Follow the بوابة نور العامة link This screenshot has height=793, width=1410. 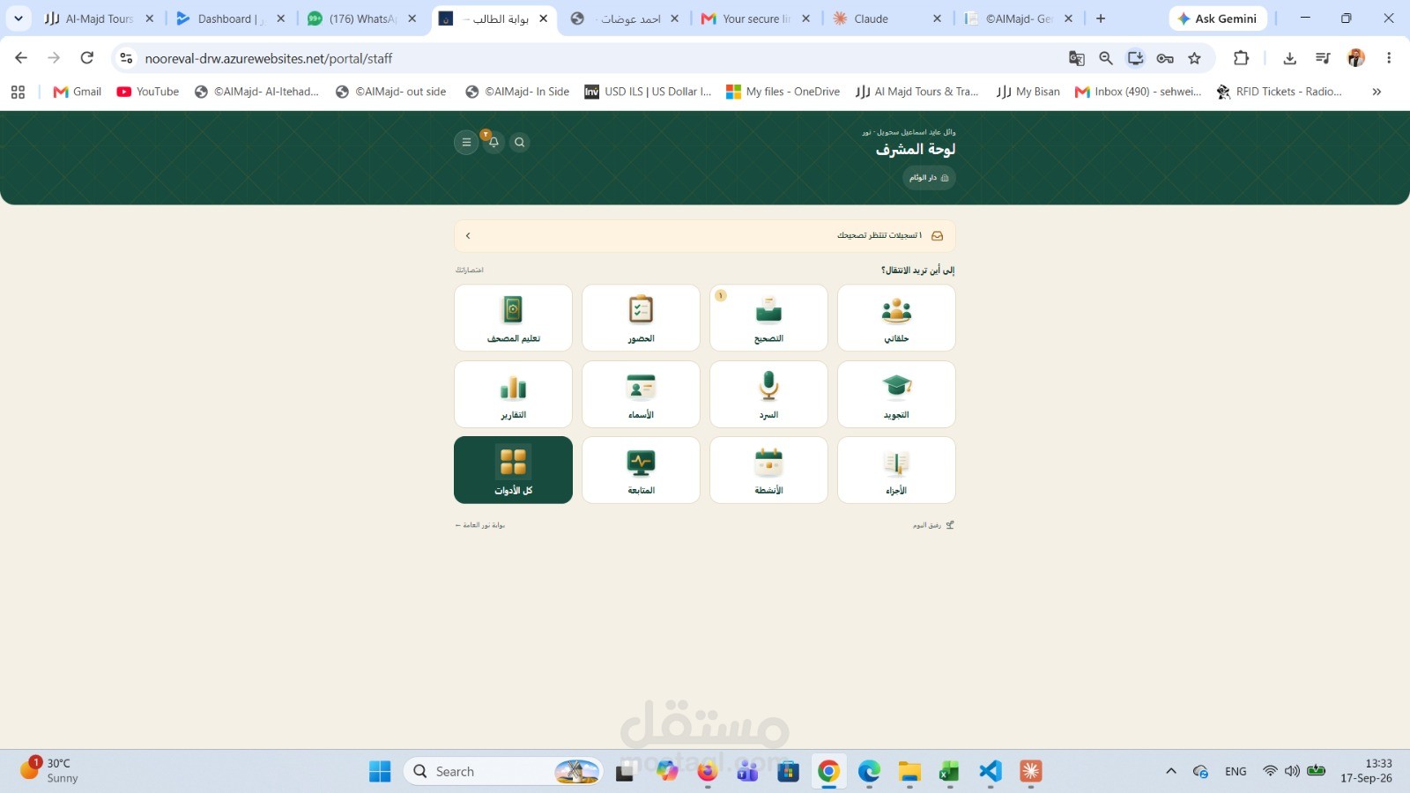click(480, 525)
